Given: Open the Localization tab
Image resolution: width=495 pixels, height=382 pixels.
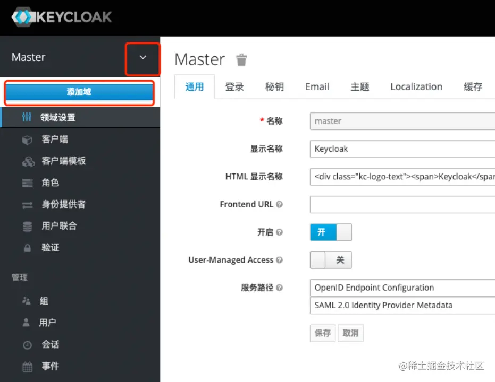Looking at the screenshot, I should pyautogui.click(x=416, y=86).
